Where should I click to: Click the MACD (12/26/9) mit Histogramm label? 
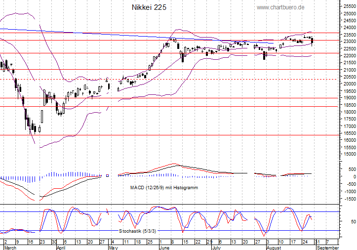(x=164, y=188)
